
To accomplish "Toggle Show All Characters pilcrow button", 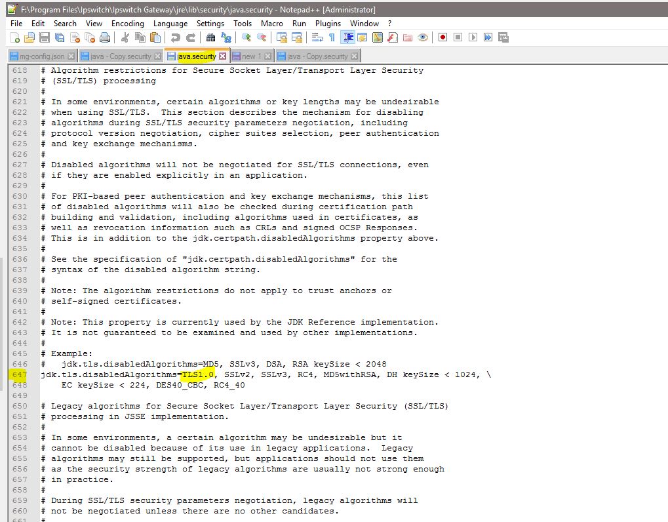I will click(332, 37).
